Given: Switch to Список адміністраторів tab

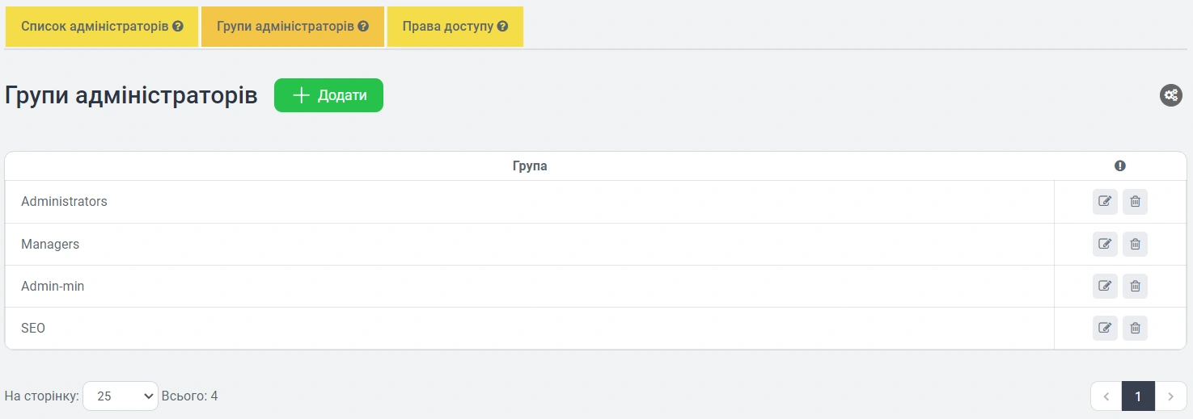Looking at the screenshot, I should click(95, 27).
